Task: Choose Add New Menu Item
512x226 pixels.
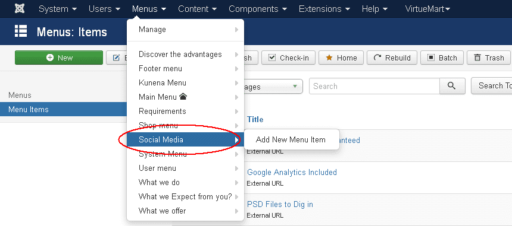Action: point(291,140)
